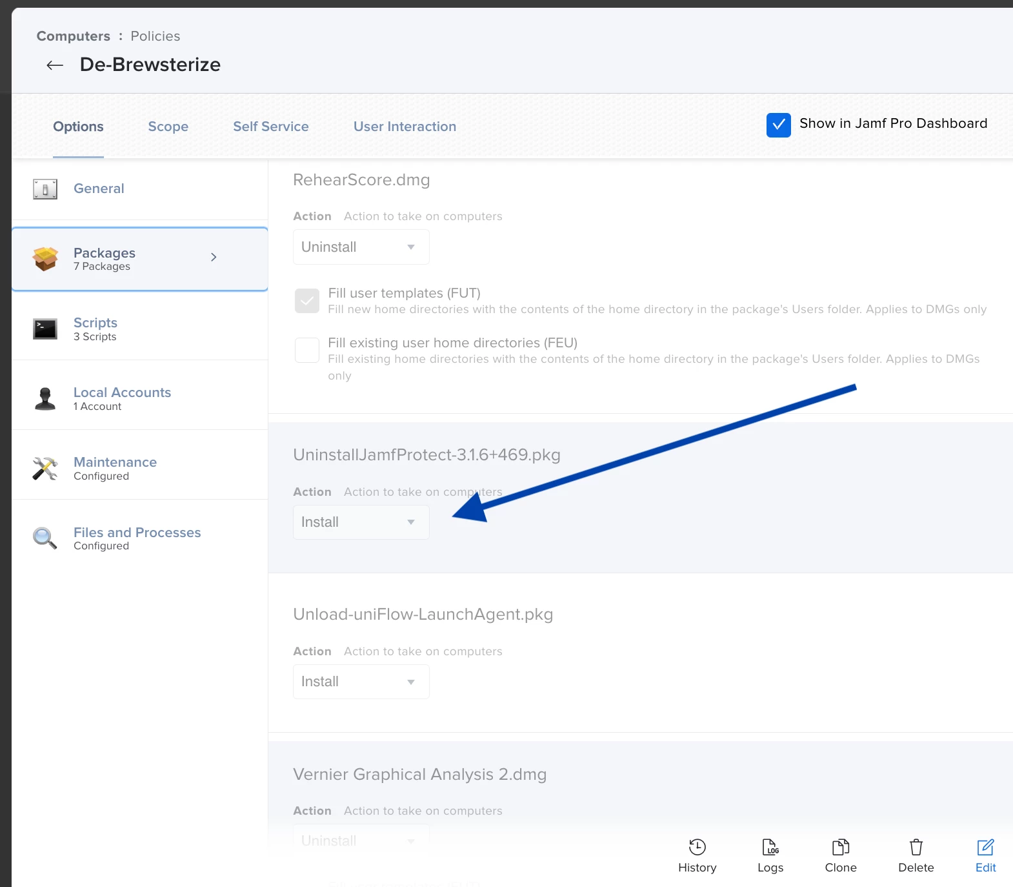This screenshot has width=1013, height=887.
Task: Select Unload-uniFlow-LaunchAgent.pkg title
Action: [423, 615]
